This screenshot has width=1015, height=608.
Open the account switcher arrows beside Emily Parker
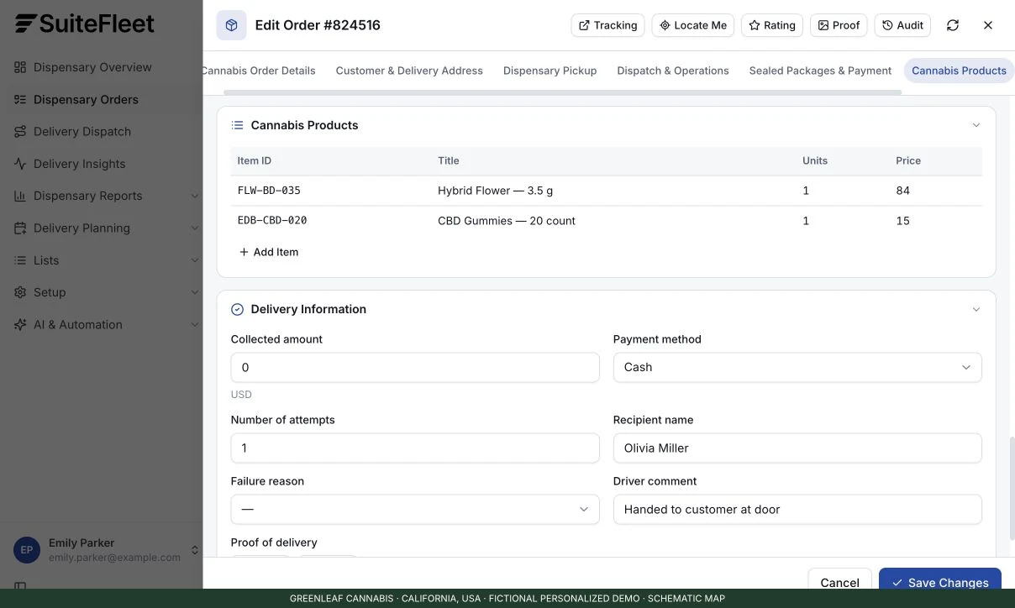coord(194,550)
